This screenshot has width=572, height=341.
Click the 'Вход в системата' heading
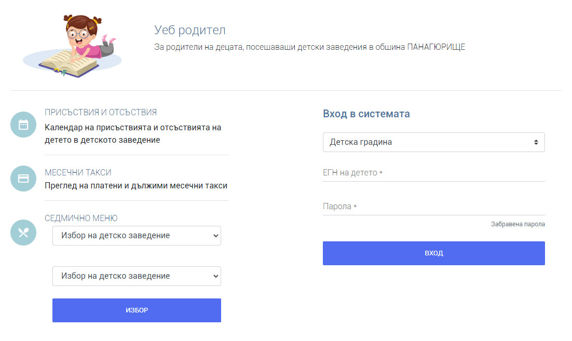(366, 114)
